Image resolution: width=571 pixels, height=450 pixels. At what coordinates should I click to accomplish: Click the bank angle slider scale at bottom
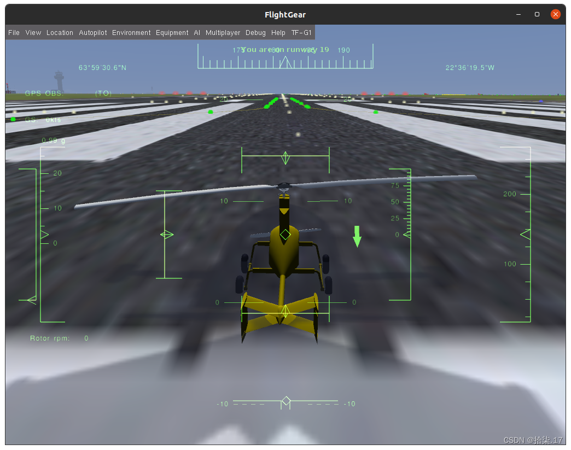[x=285, y=403]
